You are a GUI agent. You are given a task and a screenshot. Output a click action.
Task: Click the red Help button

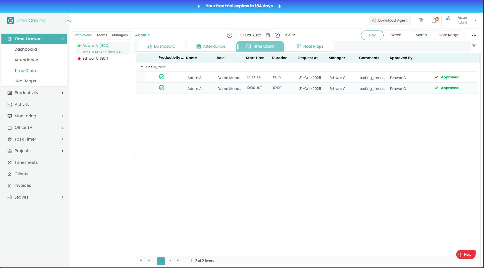[x=466, y=254]
